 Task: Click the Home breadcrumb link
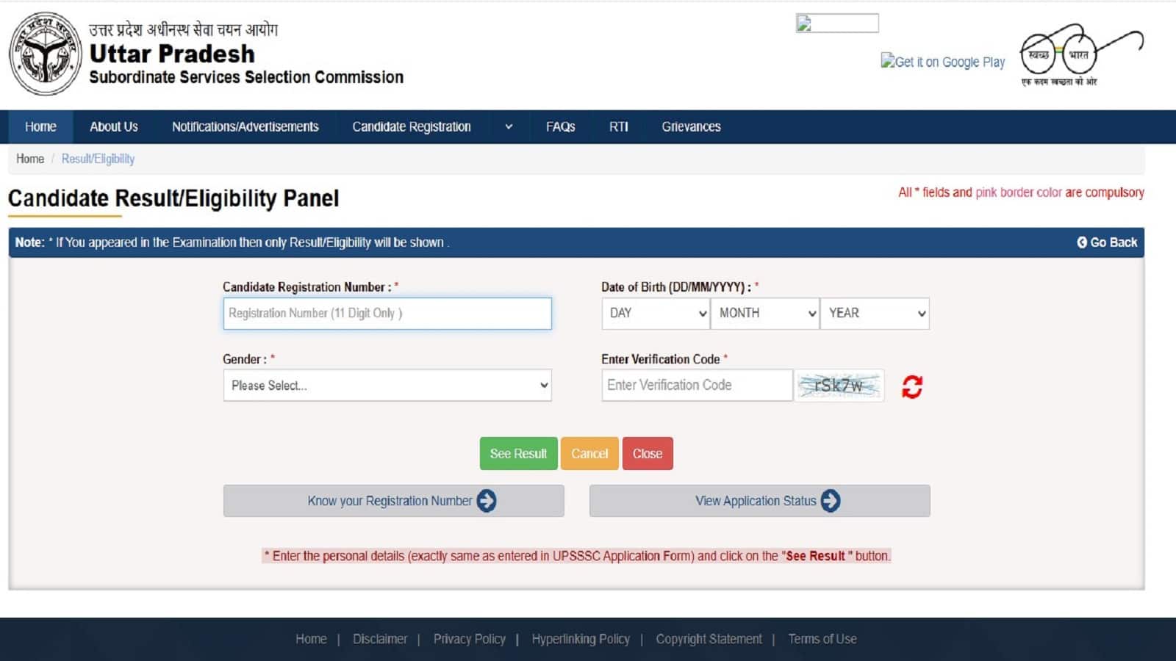pyautogui.click(x=30, y=159)
